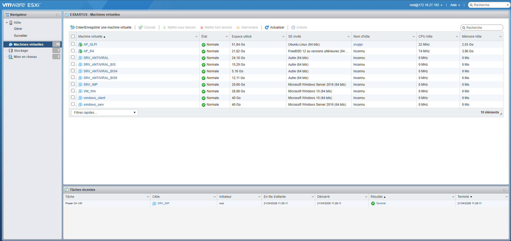Click the global Recherche field in header
This screenshot has width=511, height=241.
(489, 5)
